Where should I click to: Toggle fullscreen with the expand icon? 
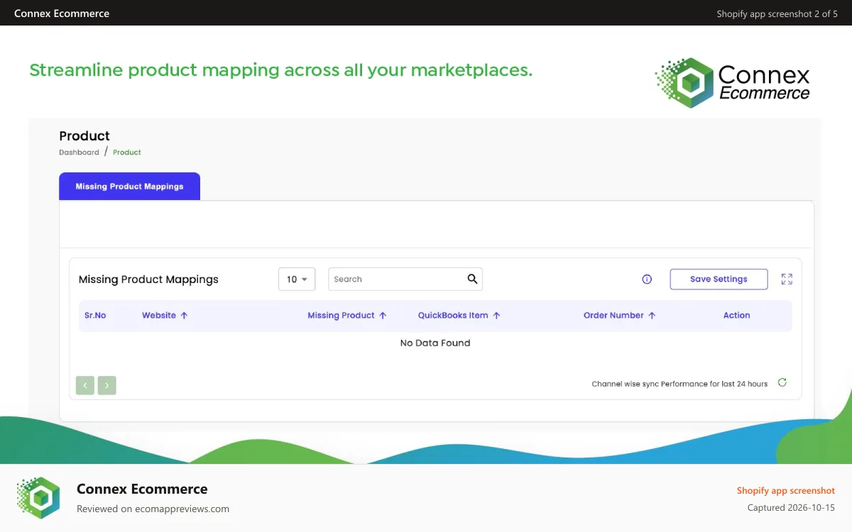coord(787,279)
